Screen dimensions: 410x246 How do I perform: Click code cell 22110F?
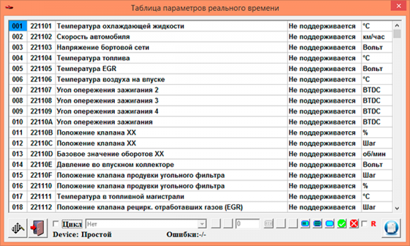[x=42, y=175]
